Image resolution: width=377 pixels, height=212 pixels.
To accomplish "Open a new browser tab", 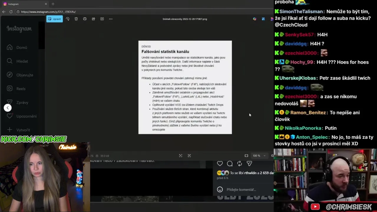I will (53, 4).
